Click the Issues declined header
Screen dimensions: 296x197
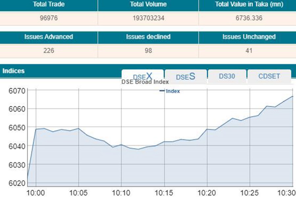(x=148, y=37)
